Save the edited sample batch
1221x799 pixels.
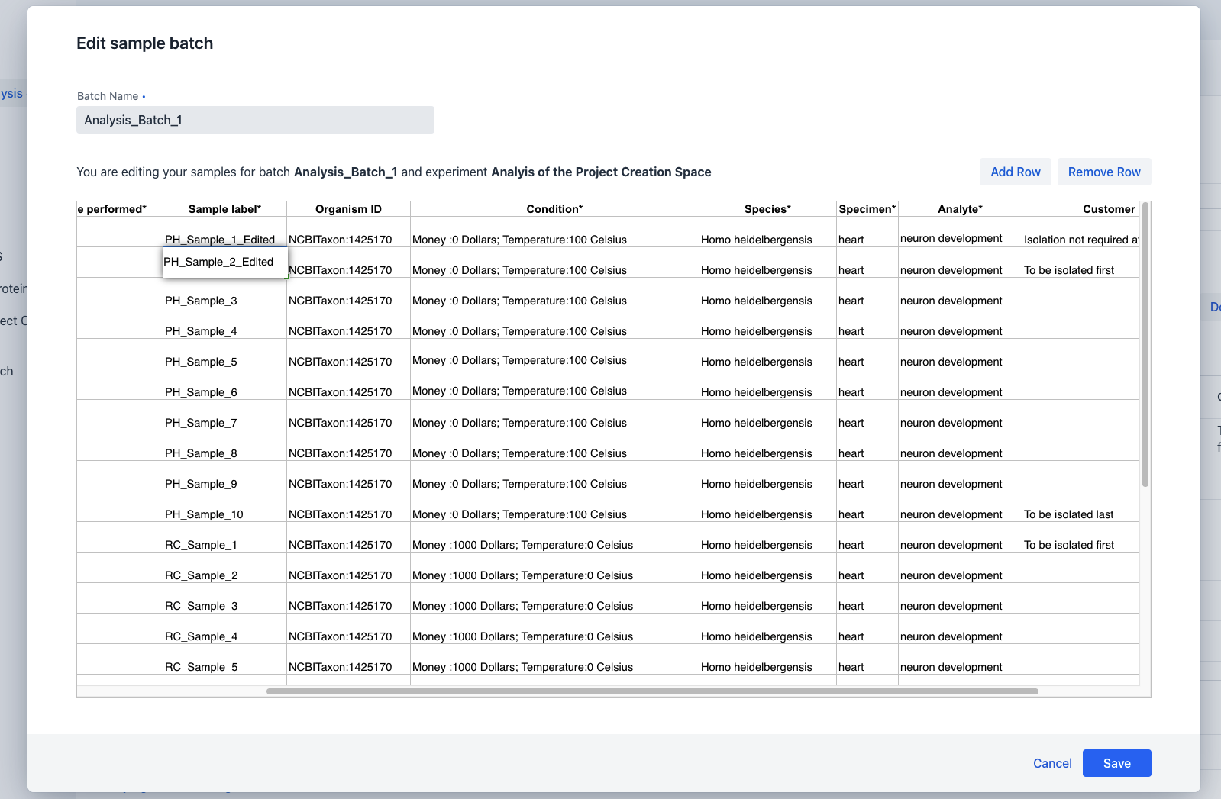[1116, 763]
